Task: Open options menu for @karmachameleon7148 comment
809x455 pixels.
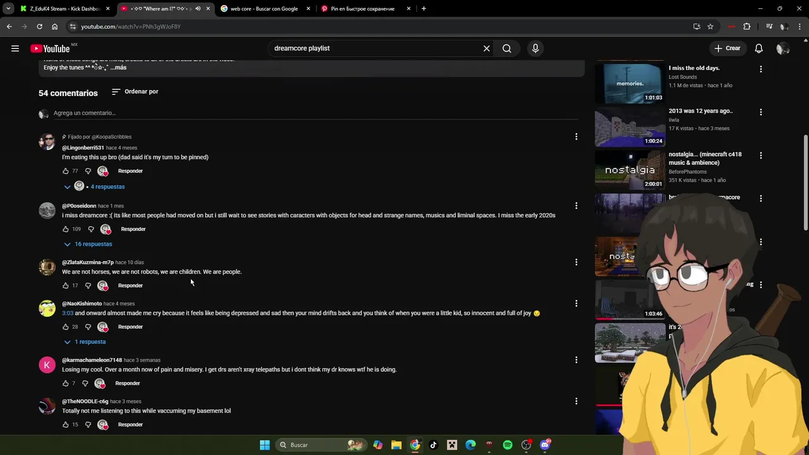Action: pos(576,360)
